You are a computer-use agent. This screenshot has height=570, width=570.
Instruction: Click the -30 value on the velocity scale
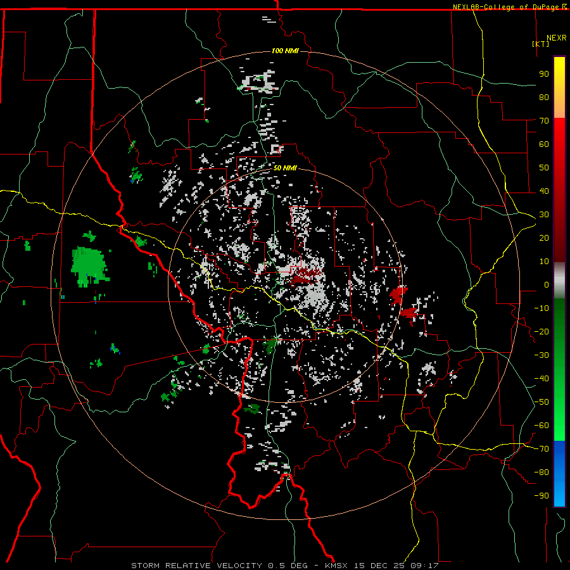541,355
